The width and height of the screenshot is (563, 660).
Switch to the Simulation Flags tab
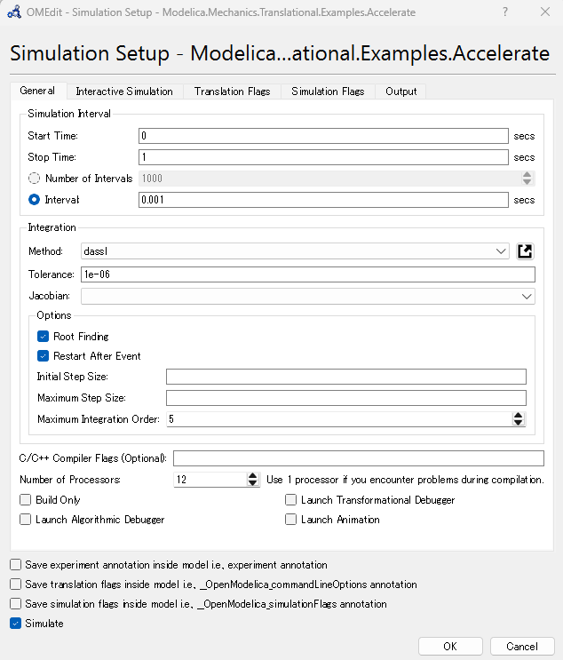(x=328, y=91)
